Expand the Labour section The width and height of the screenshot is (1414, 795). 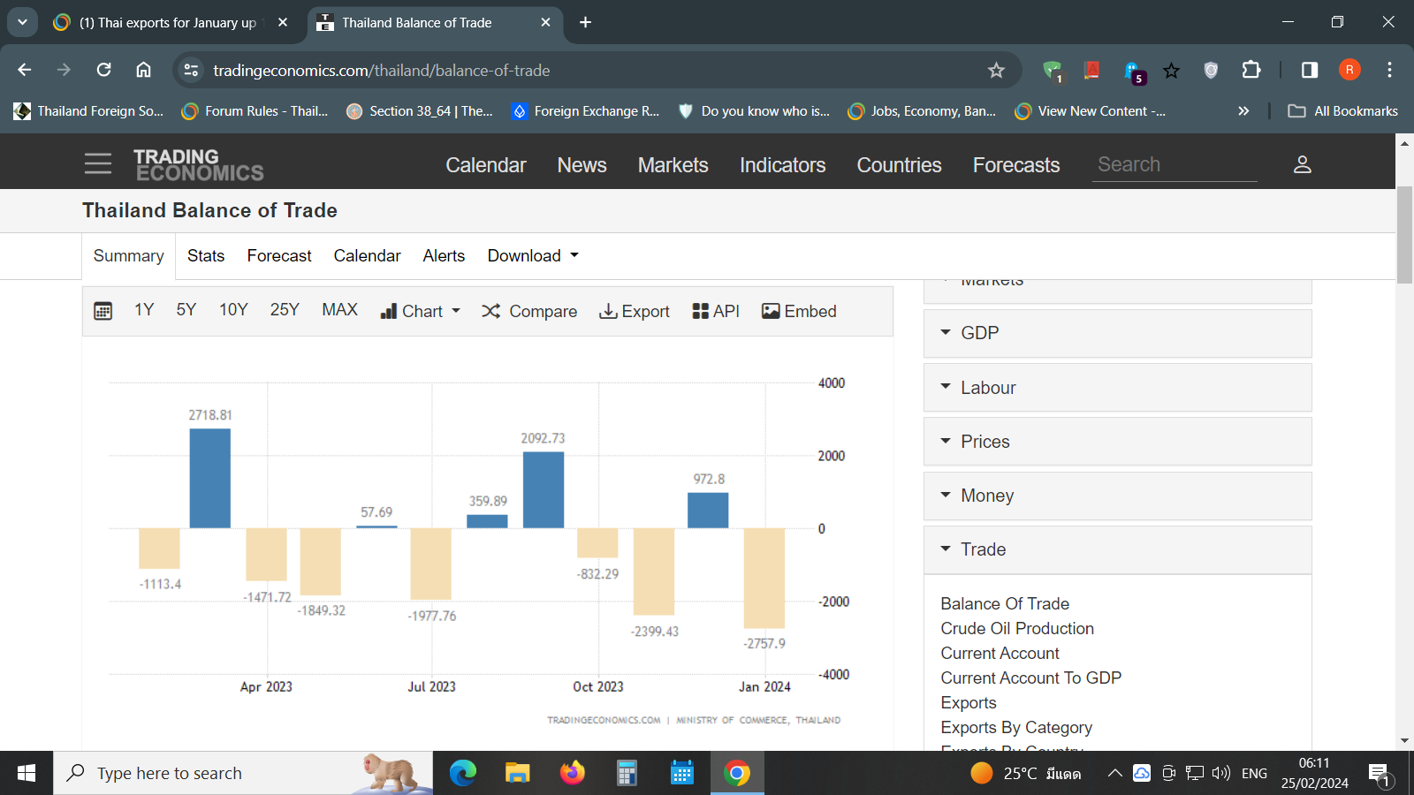click(x=1117, y=388)
